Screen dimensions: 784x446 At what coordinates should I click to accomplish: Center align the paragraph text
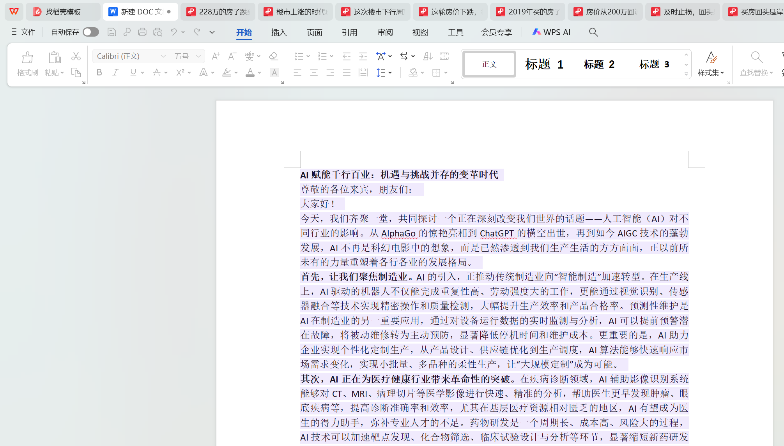click(314, 72)
